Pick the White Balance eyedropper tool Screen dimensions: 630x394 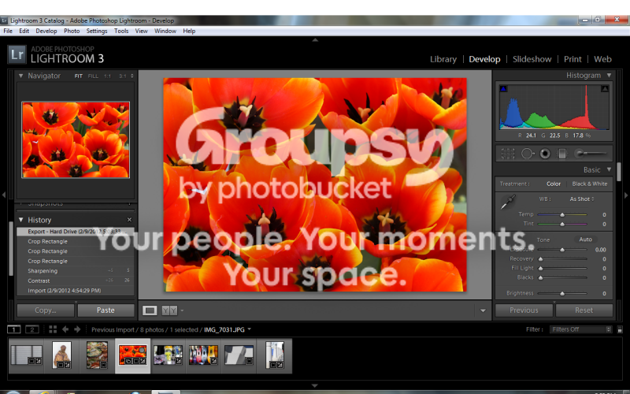(508, 202)
